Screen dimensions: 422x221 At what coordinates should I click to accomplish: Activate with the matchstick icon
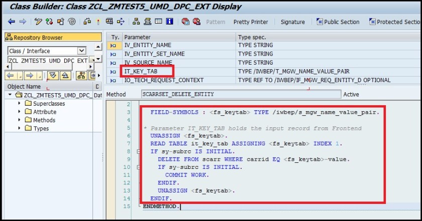[98, 22]
